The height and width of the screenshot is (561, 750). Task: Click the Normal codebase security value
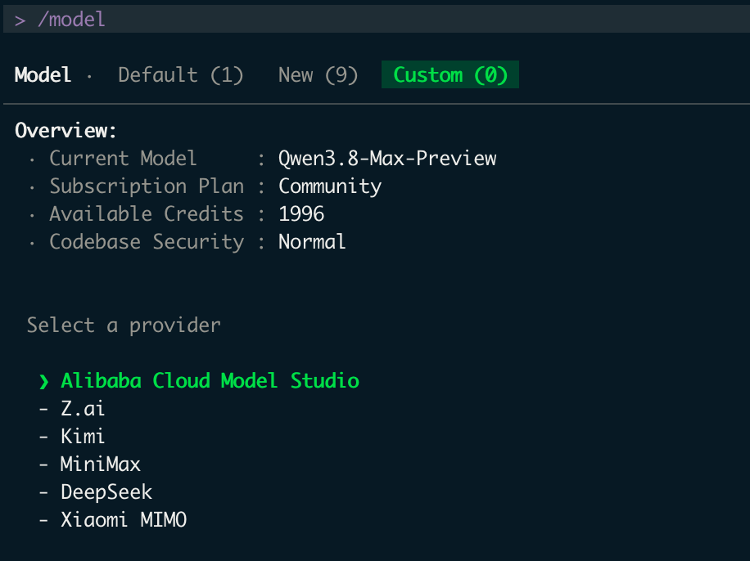312,242
